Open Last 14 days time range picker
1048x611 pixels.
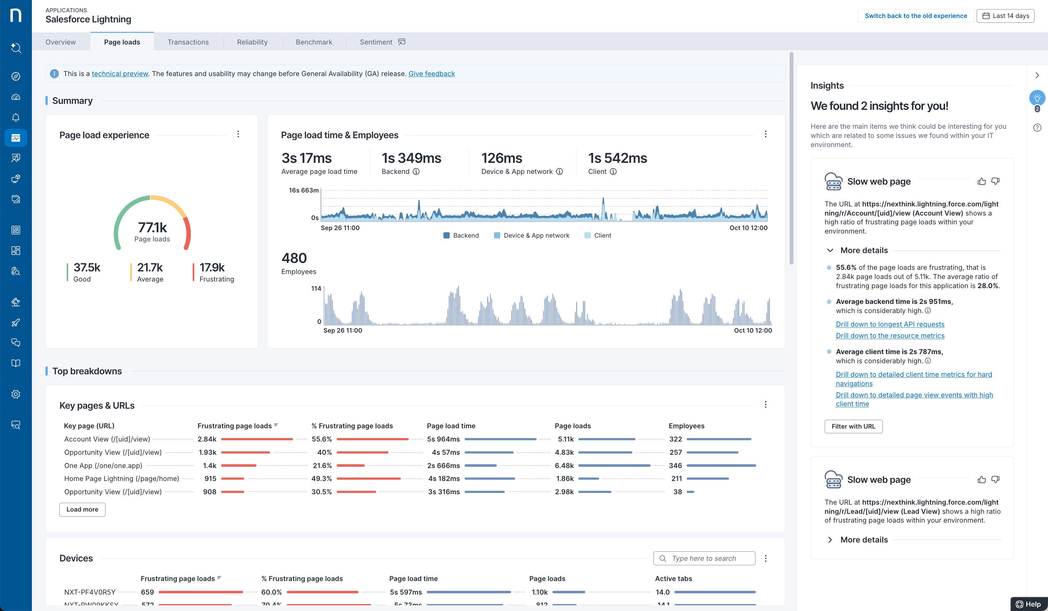tap(1005, 16)
